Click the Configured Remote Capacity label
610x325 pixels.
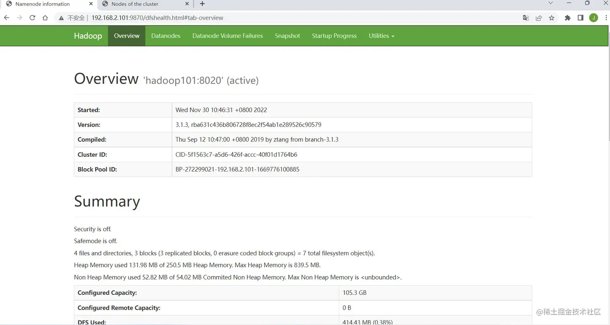click(x=119, y=308)
